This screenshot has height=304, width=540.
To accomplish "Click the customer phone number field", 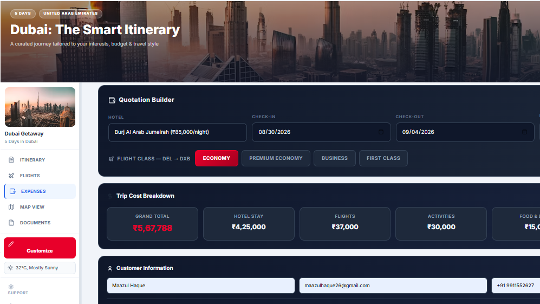I will [516, 286].
